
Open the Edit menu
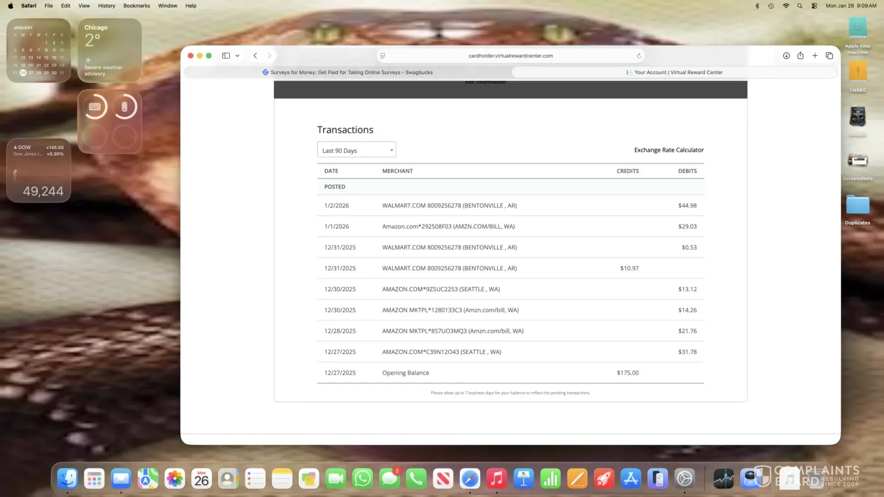click(66, 6)
